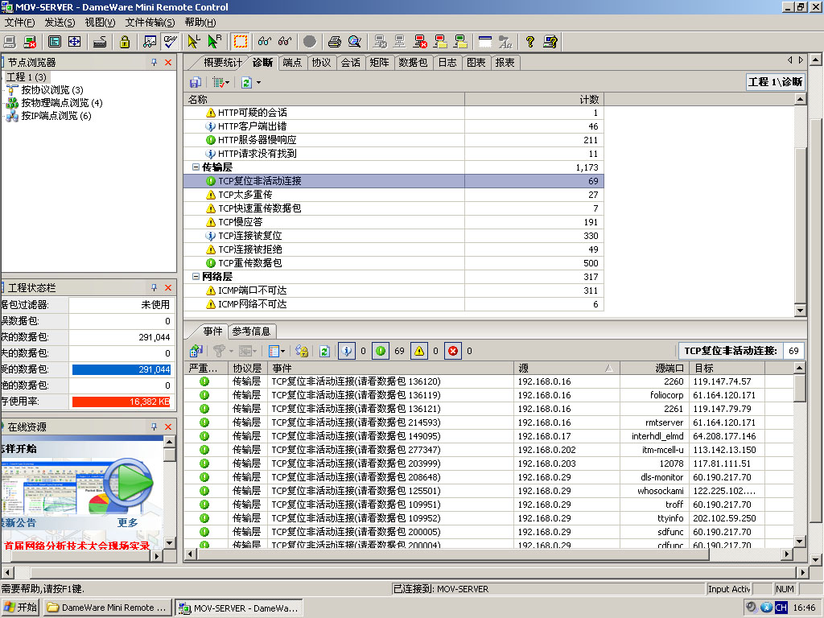Click the save icon in the diagnosis panel
Screen dimensions: 824x618
196,82
